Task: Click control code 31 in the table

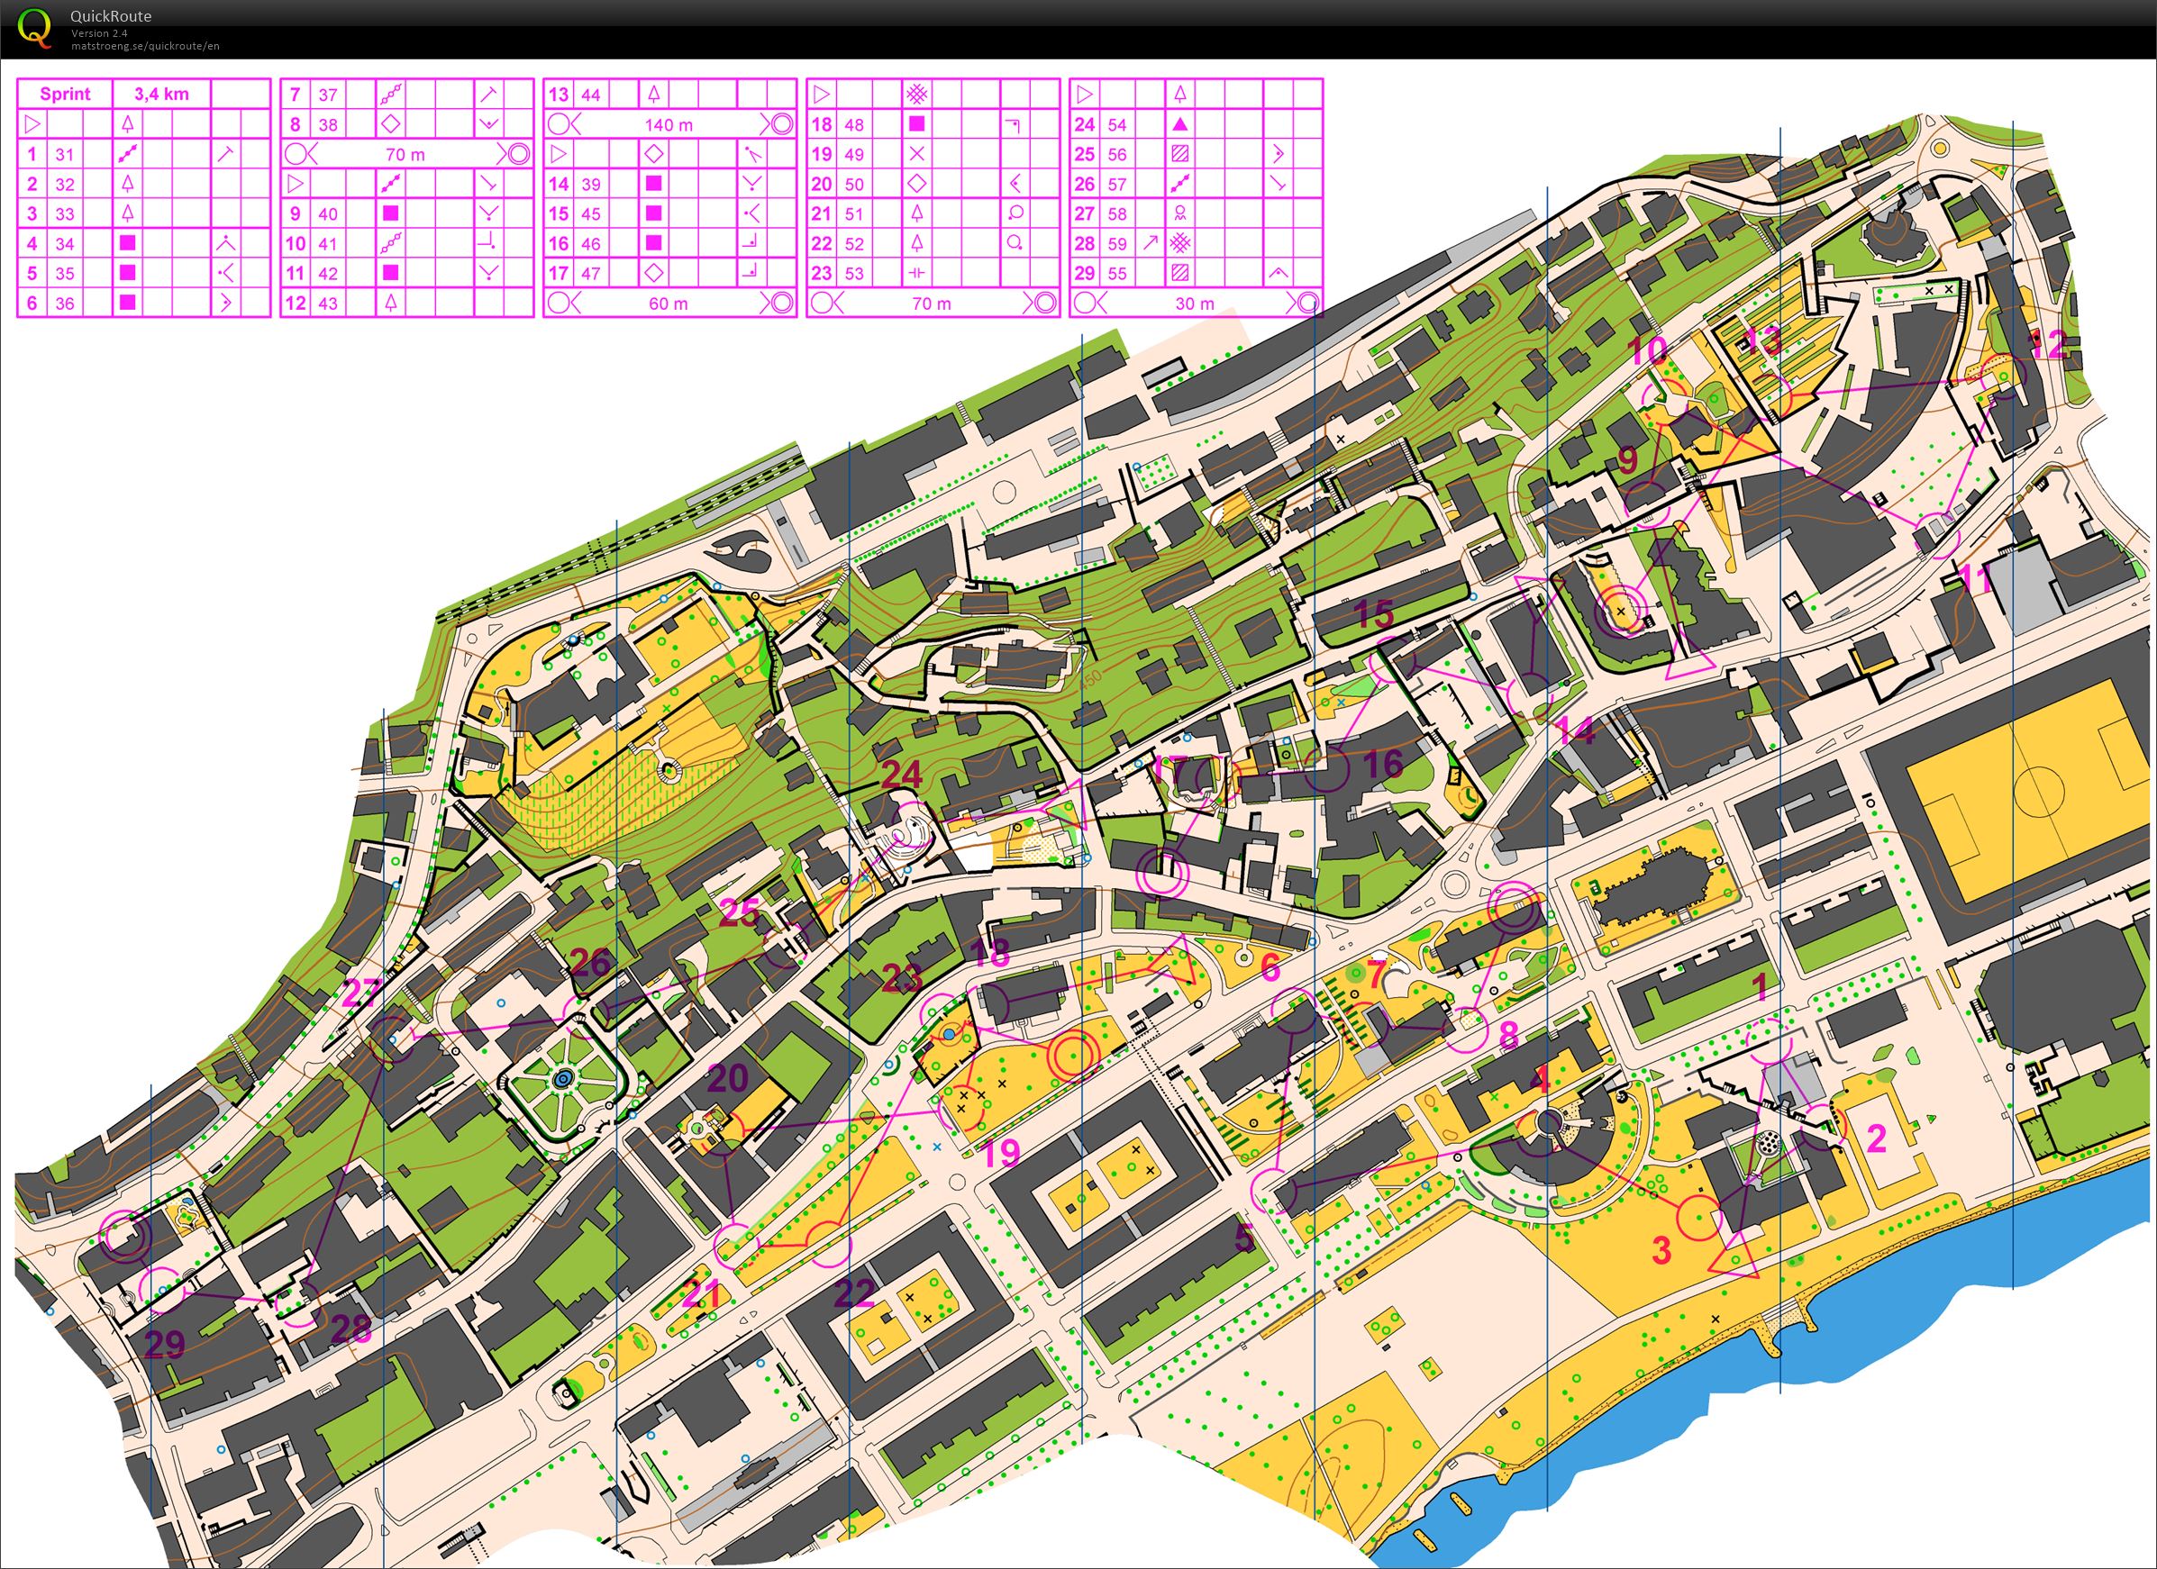Action: tap(65, 154)
